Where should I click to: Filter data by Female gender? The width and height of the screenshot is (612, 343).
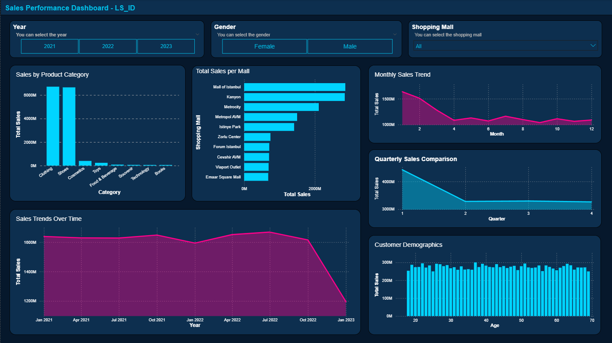click(x=264, y=46)
